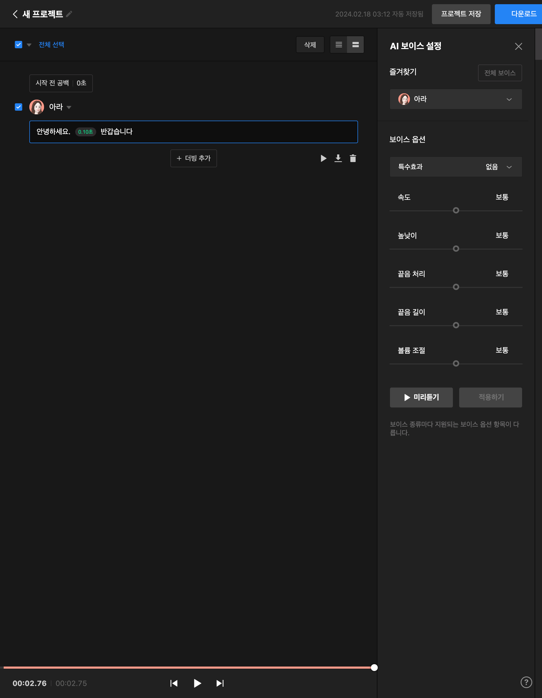This screenshot has width=542, height=698.
Task: Play the dubbing line with the play icon
Action: (323, 158)
